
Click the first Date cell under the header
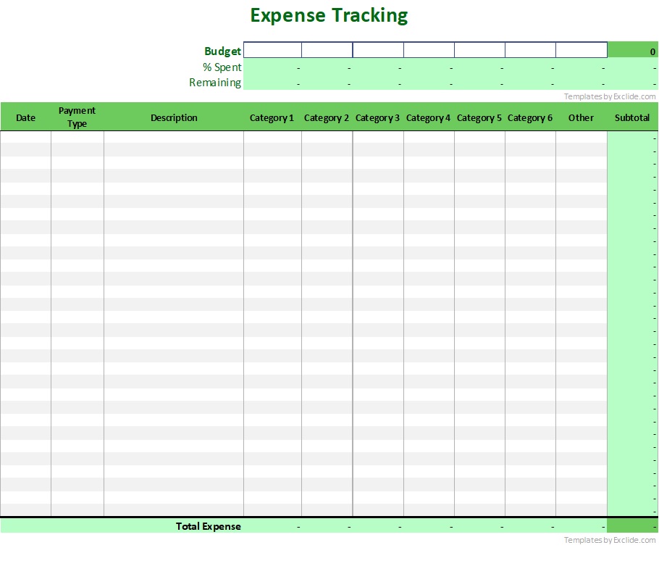[25, 137]
